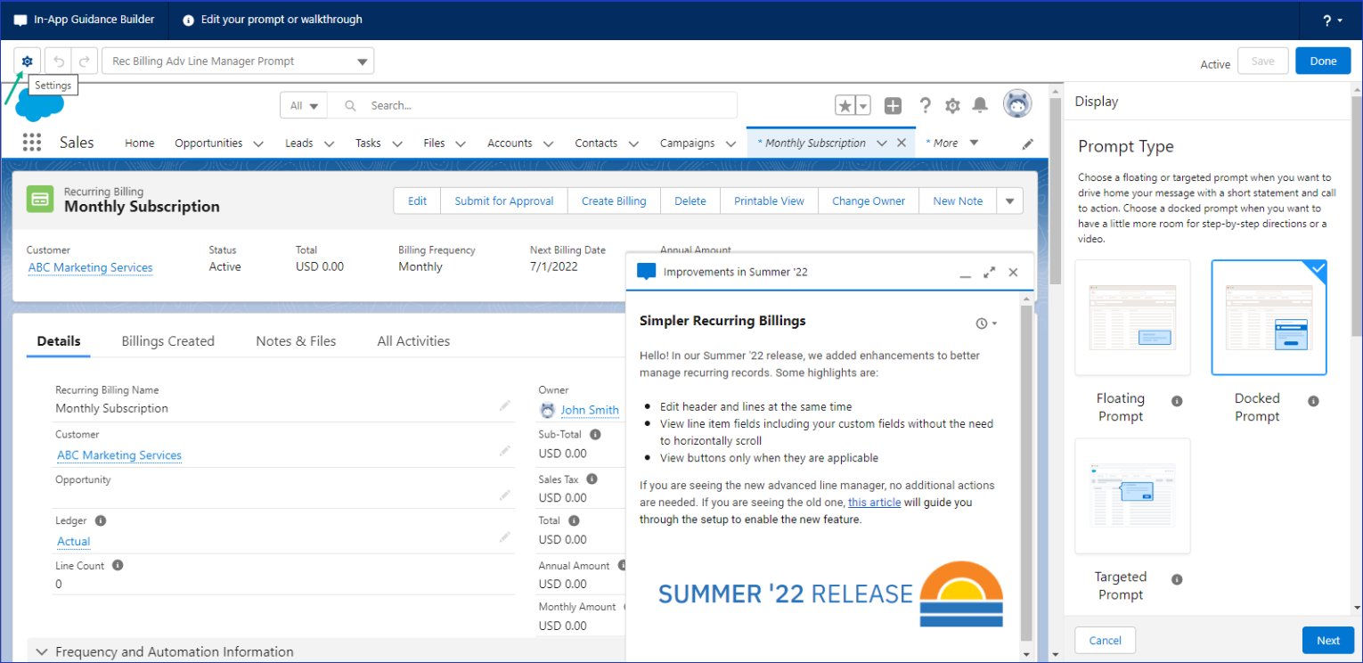Show the Sub-Total info tooltip
Viewport: 1363px width, 663px height.
coord(595,435)
